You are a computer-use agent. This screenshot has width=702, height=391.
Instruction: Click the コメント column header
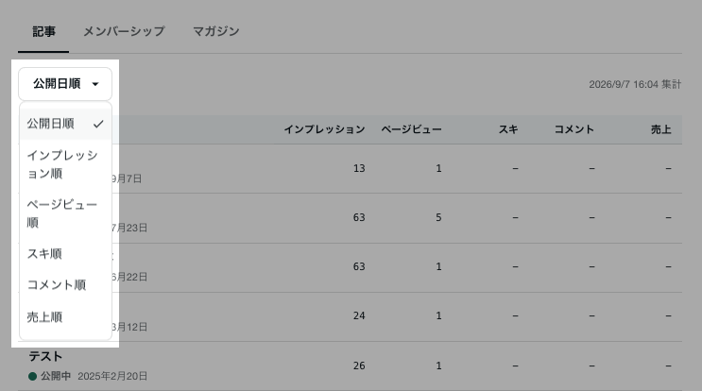click(574, 129)
